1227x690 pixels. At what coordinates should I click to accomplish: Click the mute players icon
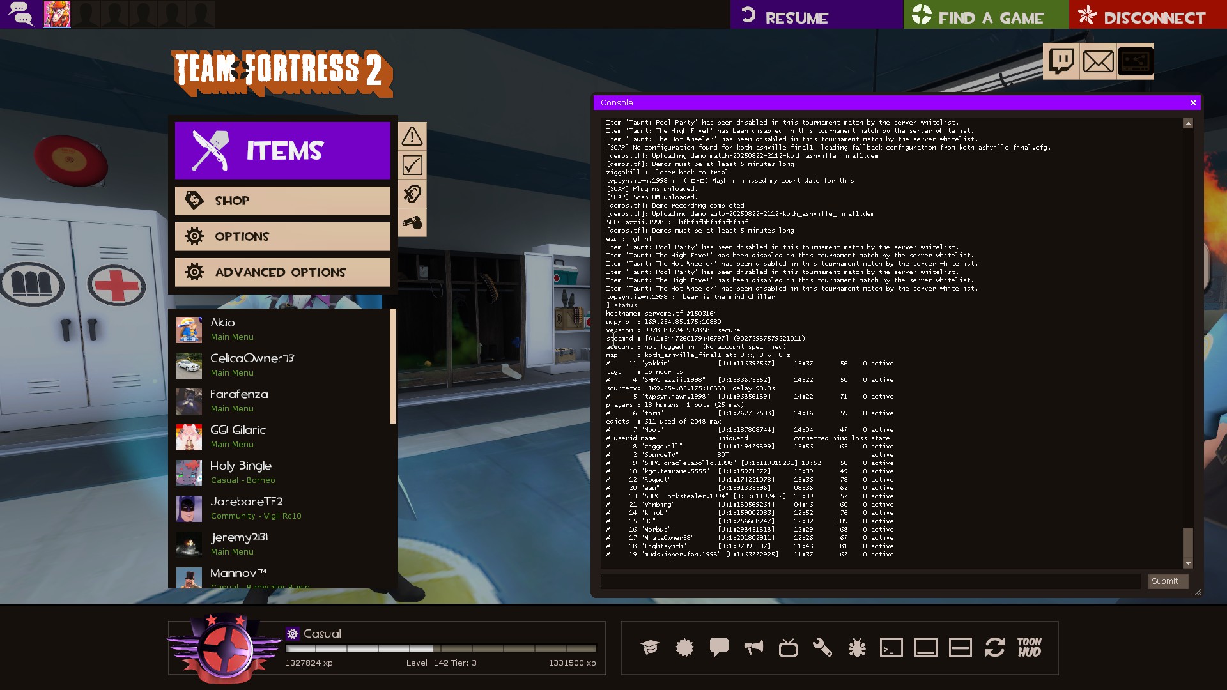pos(412,194)
